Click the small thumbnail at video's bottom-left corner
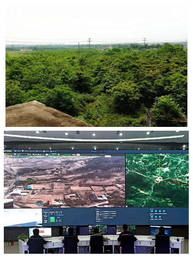The image size is (193, 258). 8,203
